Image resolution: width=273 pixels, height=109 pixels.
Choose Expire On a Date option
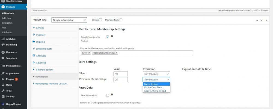[x=153, y=88]
